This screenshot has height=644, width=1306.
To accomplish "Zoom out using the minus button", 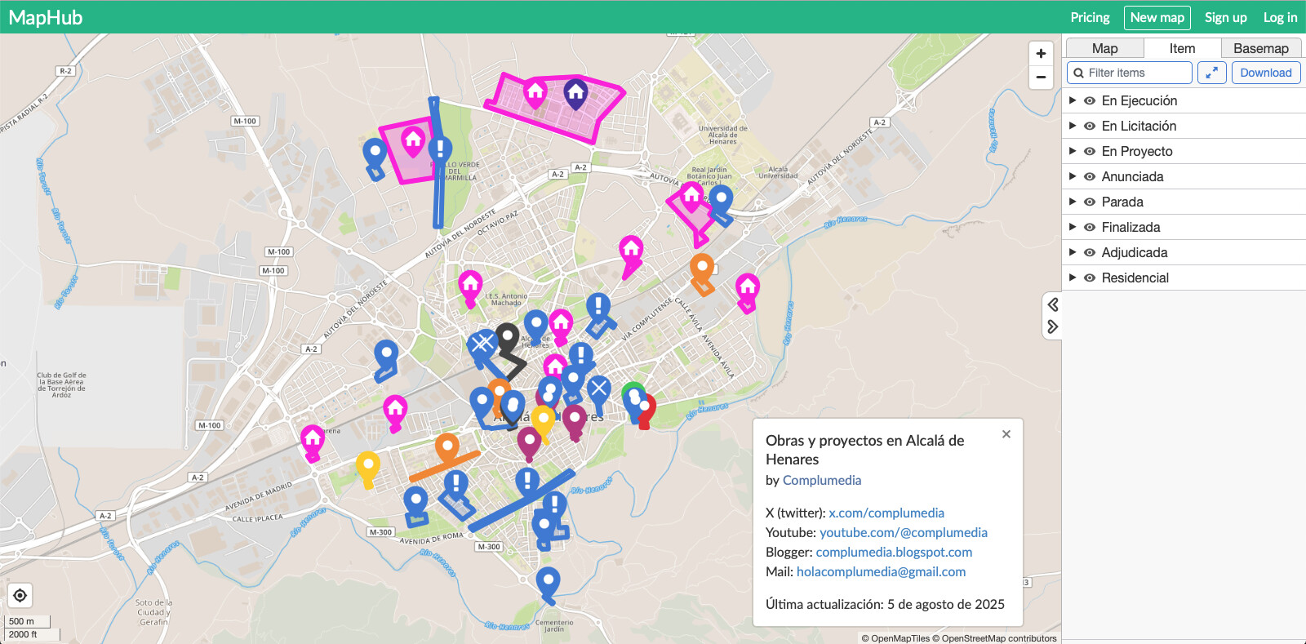I will pyautogui.click(x=1041, y=78).
